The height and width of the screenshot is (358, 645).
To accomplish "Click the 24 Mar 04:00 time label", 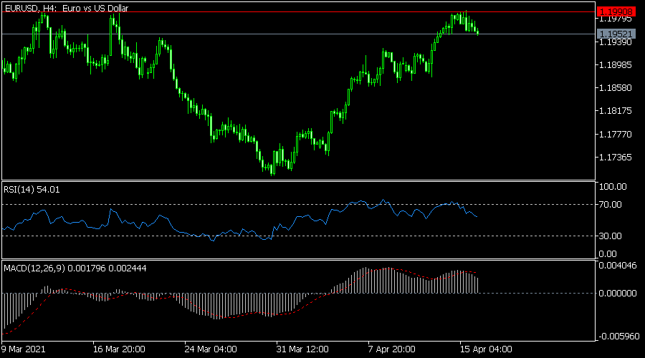I will (x=211, y=350).
